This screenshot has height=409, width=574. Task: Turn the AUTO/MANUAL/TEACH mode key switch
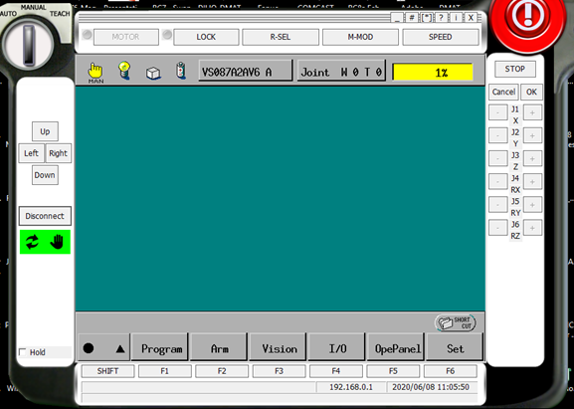click(x=29, y=43)
